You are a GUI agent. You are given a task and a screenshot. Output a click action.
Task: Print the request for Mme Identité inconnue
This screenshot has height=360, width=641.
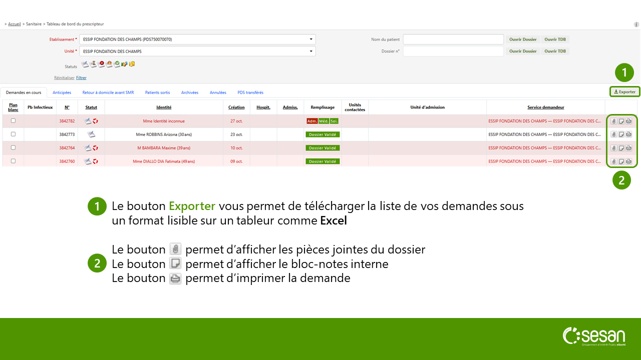628,121
